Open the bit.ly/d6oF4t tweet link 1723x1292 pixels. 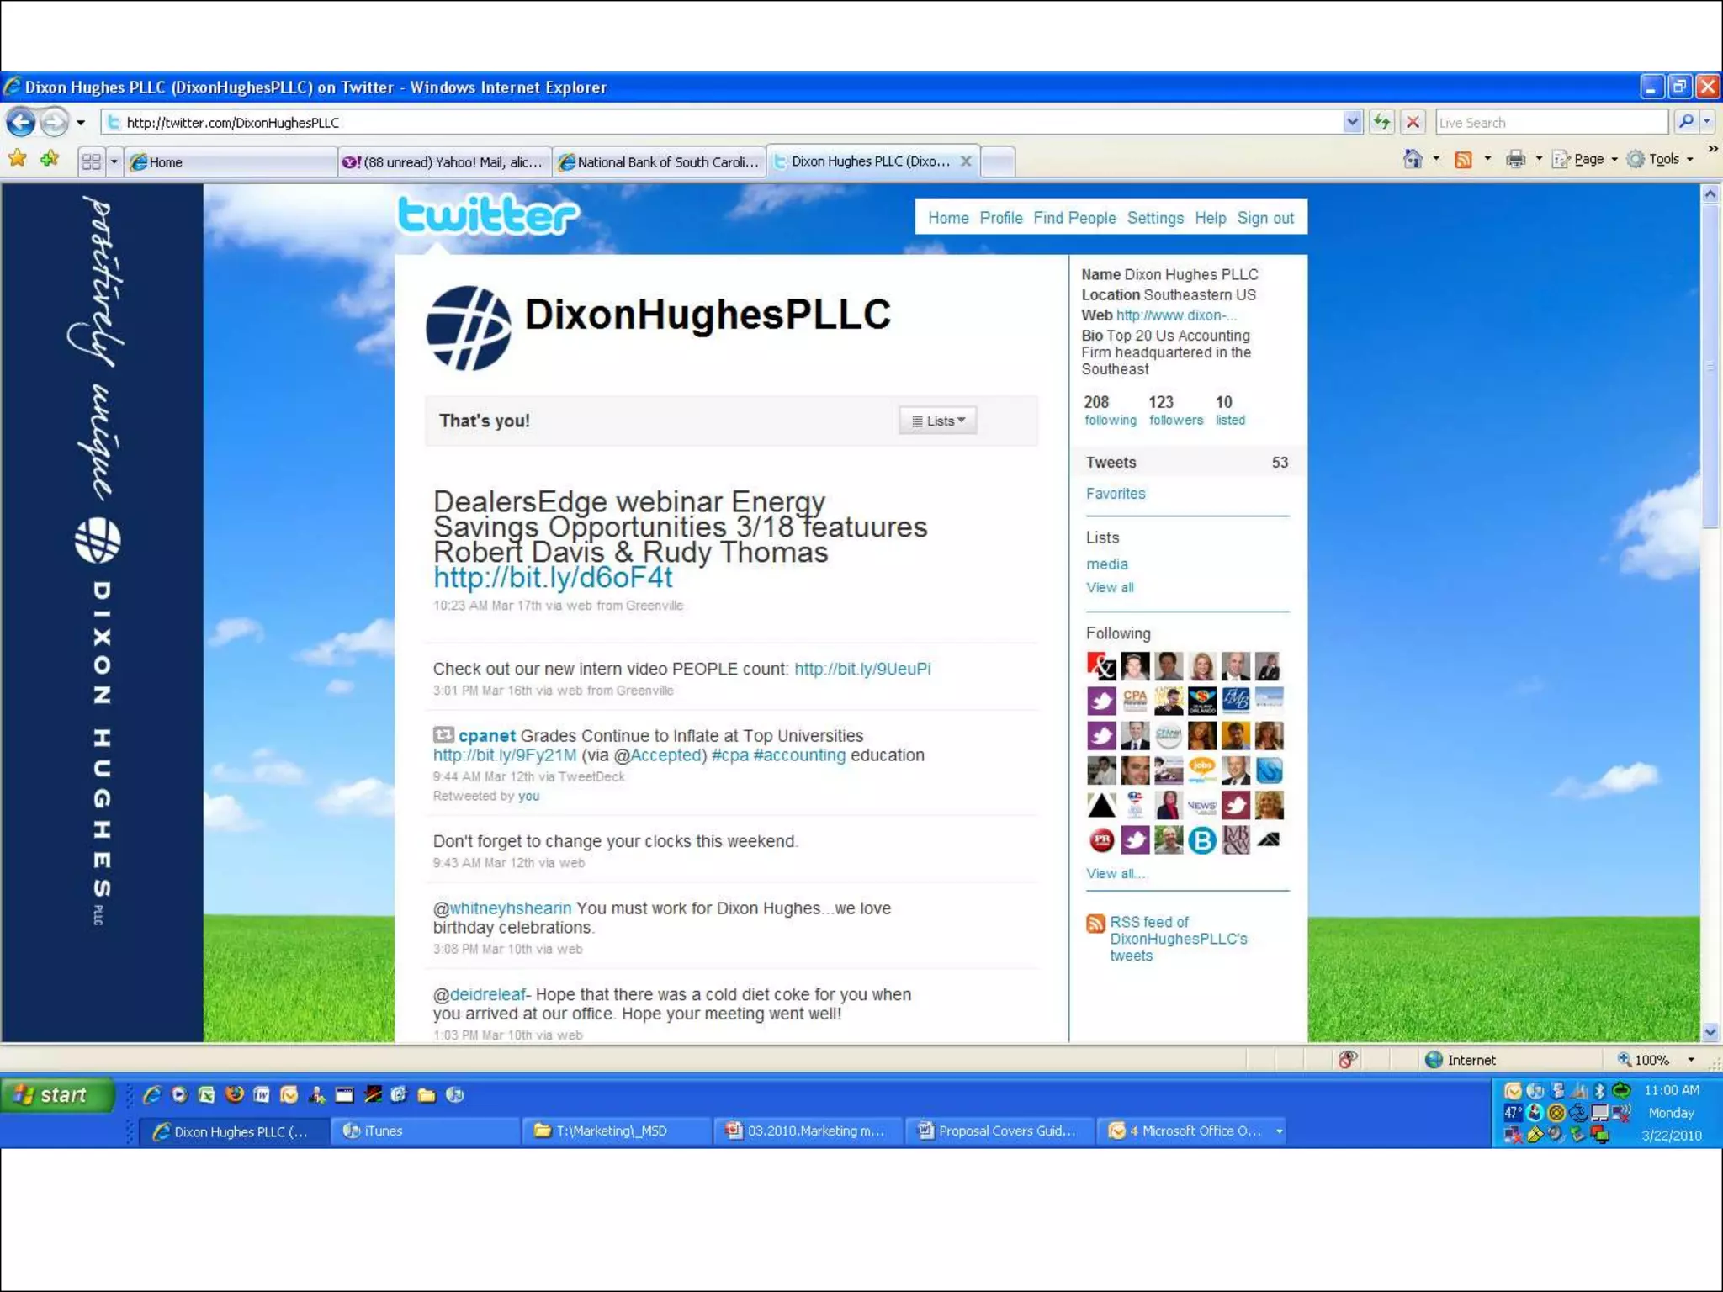(553, 578)
